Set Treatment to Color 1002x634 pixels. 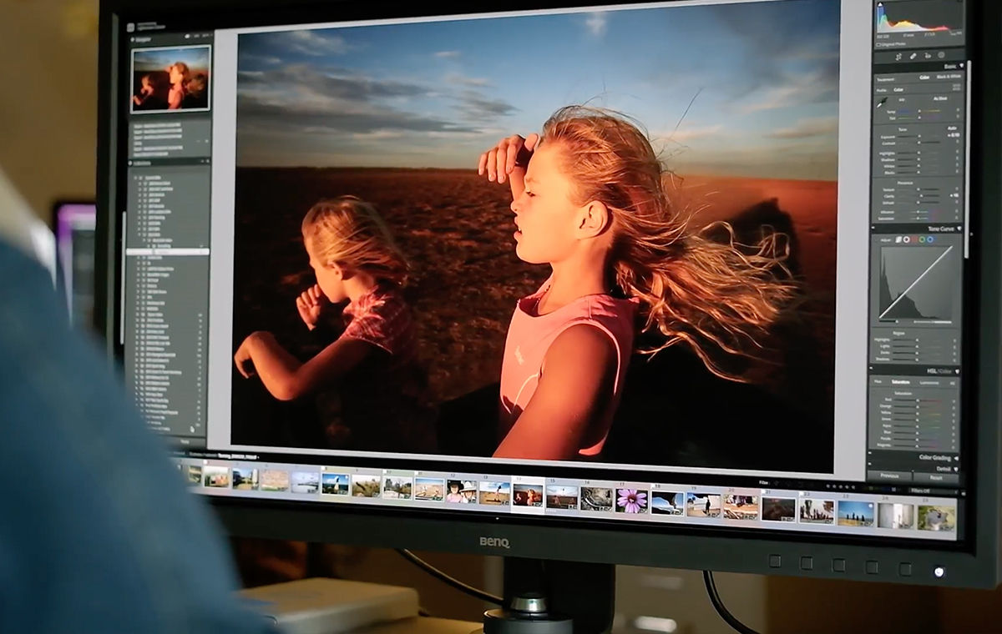click(x=924, y=77)
